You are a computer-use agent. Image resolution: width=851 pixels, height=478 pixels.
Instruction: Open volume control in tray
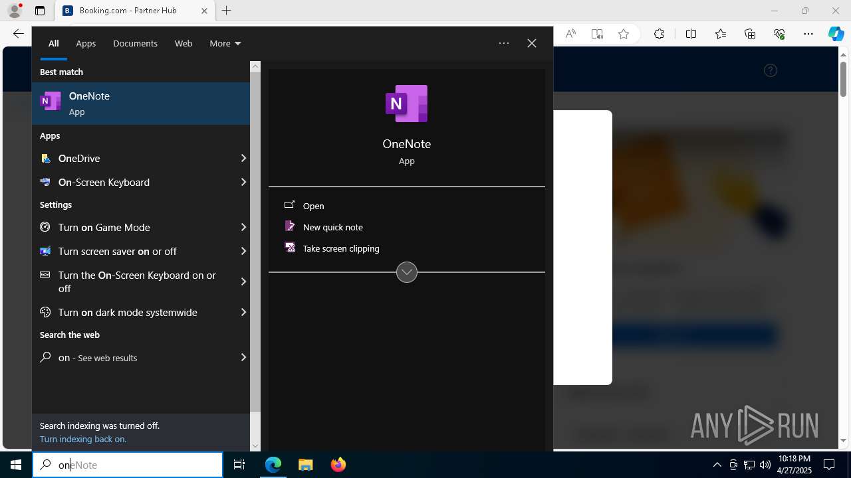(x=765, y=465)
